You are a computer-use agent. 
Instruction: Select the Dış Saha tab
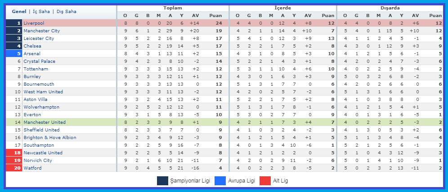click(x=66, y=12)
